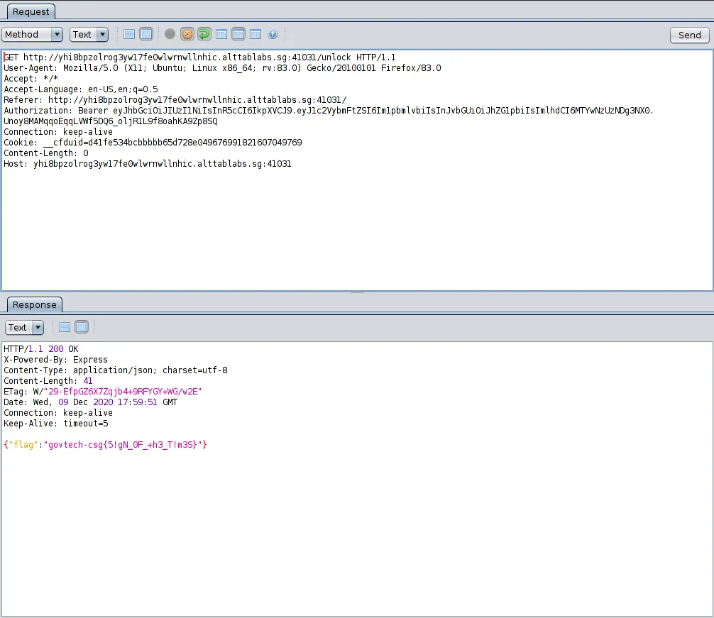Image resolution: width=714 pixels, height=618 pixels.
Task: Switch to tabbed request/response layout icon
Action: coord(221,34)
